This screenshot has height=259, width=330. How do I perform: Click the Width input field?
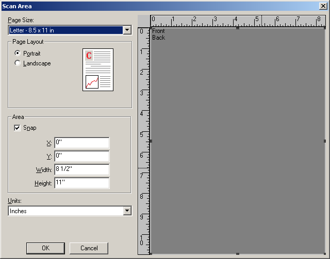click(x=82, y=169)
